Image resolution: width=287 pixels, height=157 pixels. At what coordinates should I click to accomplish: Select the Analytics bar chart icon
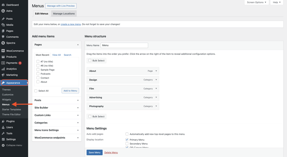click(x=3, y=69)
